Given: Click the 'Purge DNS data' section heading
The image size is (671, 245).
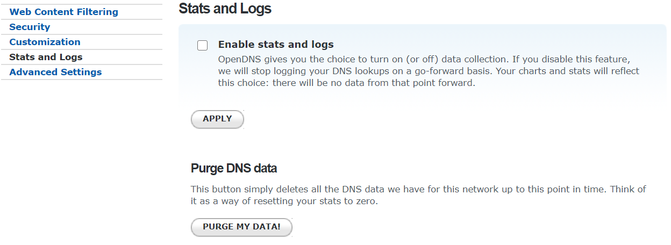Looking at the screenshot, I should pos(234,168).
